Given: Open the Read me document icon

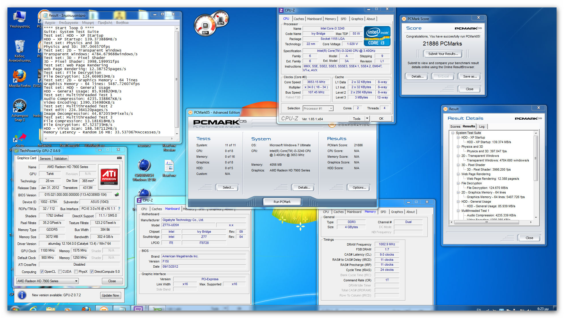Looking at the screenshot, I should point(169,169).
